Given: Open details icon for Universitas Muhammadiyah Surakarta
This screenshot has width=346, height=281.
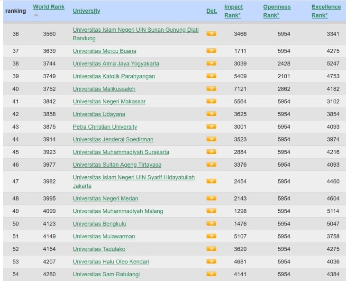Looking at the screenshot, I should 211,152.
